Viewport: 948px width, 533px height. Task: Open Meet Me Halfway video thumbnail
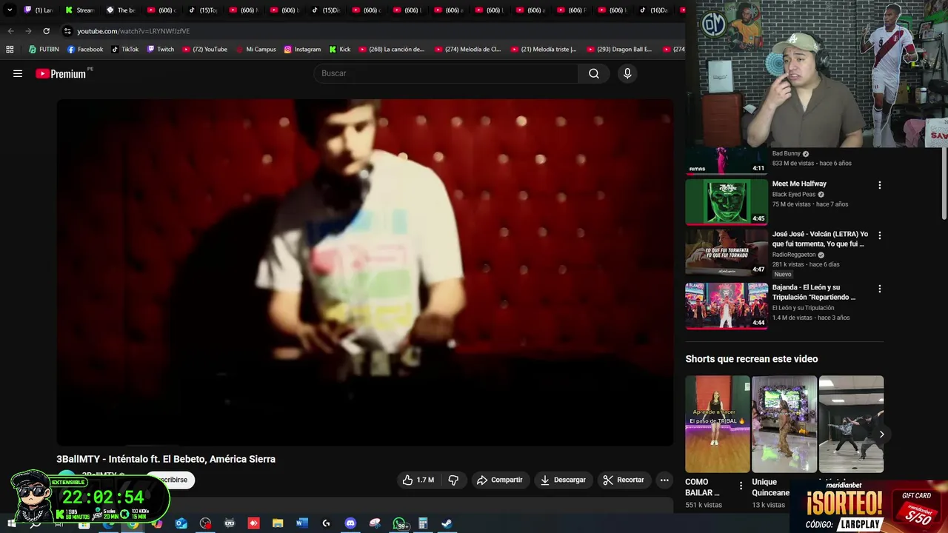(727, 201)
